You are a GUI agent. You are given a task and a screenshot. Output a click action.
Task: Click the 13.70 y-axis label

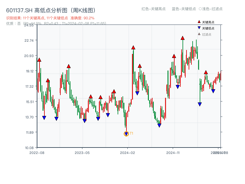29,117
